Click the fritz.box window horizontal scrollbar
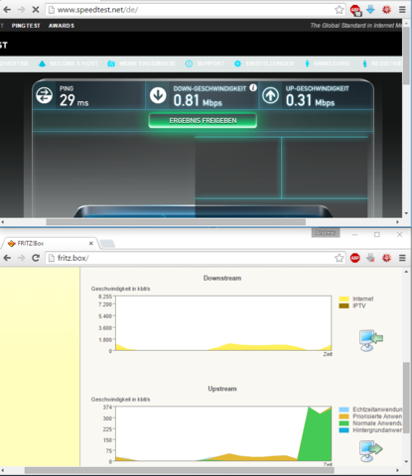This screenshot has width=412, height=476. [x=180, y=470]
